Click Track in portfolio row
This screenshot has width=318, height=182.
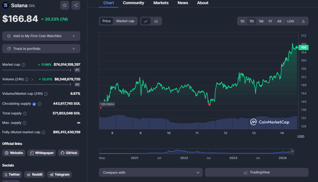click(x=41, y=49)
